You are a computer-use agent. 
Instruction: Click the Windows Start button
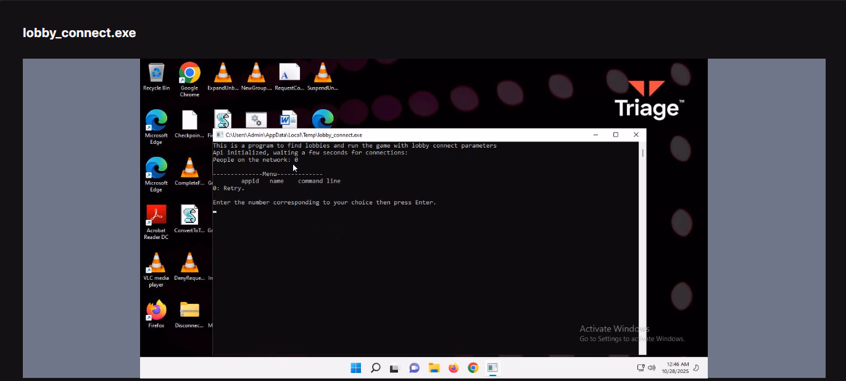coord(356,368)
